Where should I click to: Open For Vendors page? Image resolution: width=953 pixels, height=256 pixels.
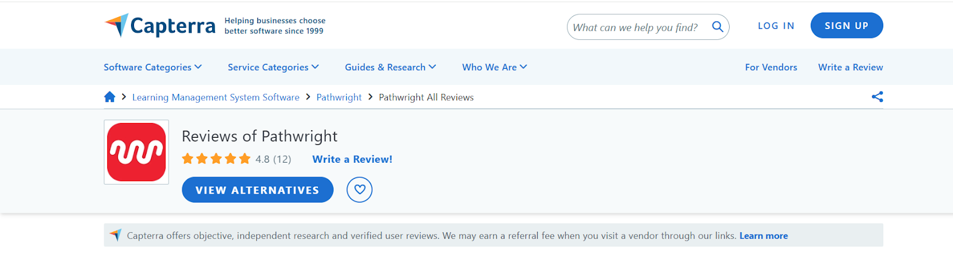coord(771,67)
